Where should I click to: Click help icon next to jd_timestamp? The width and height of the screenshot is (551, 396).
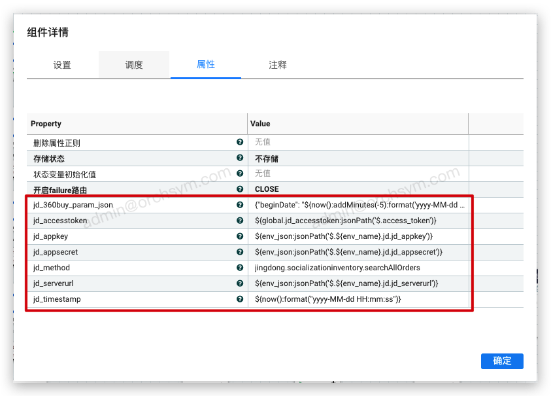point(240,299)
